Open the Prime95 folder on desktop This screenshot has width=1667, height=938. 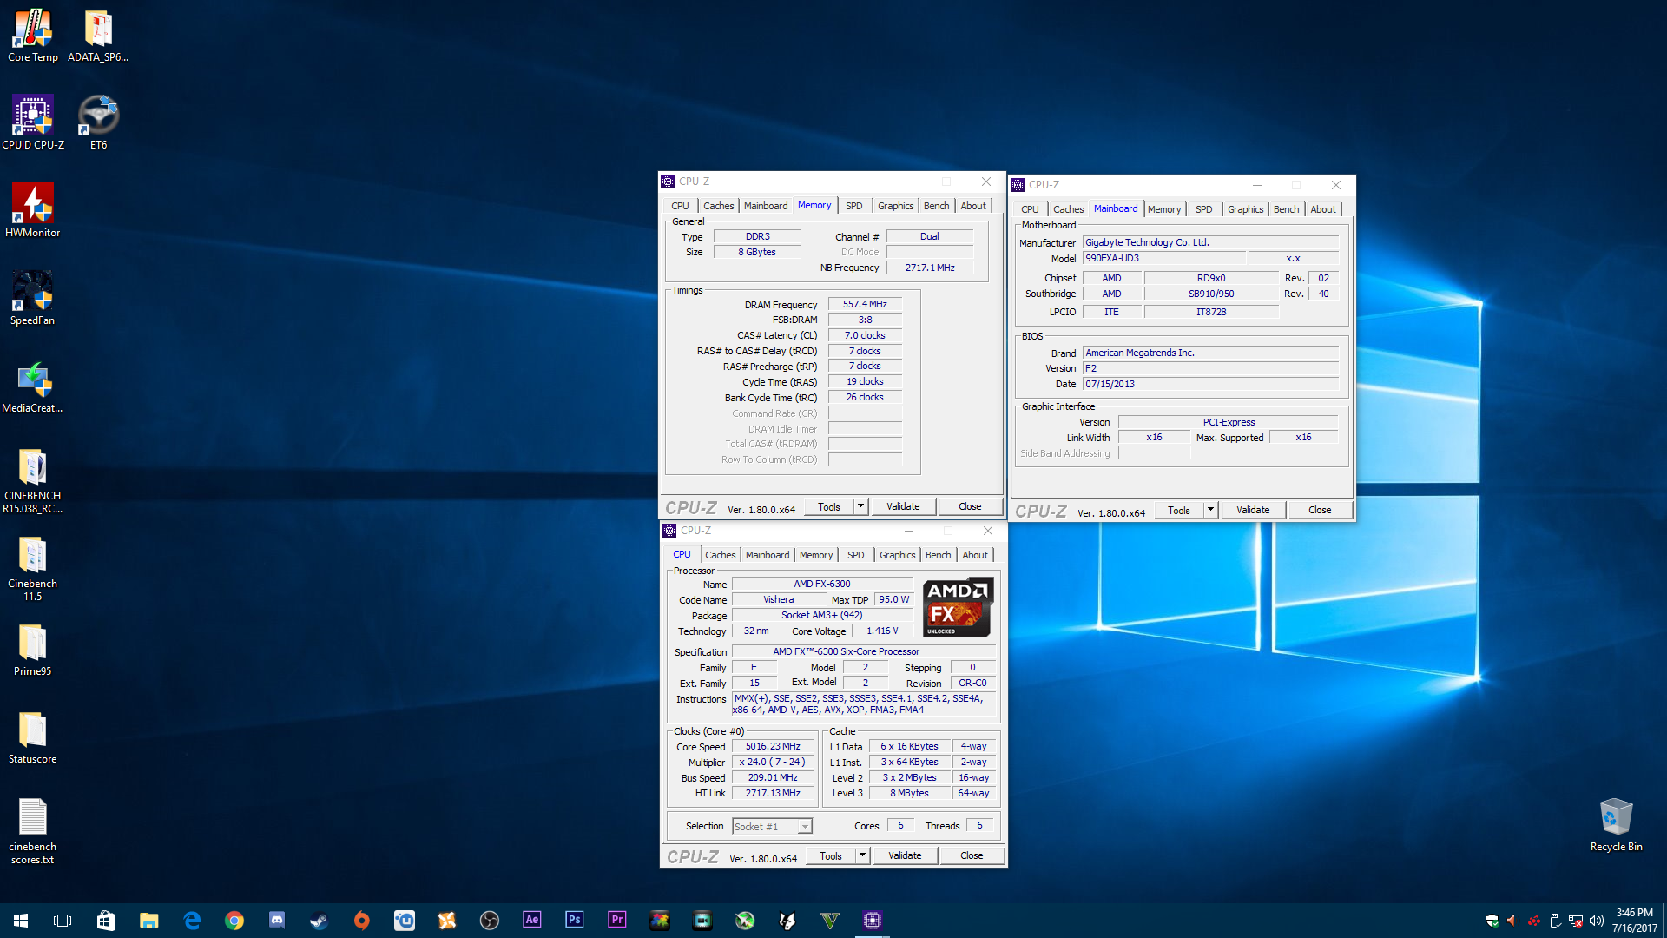(32, 650)
